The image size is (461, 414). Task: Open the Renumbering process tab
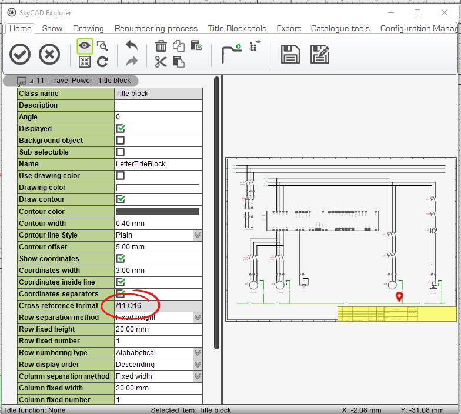[156, 28]
